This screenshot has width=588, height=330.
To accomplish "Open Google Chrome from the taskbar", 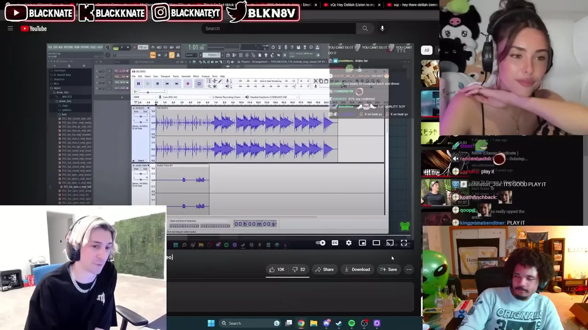I will (x=301, y=323).
